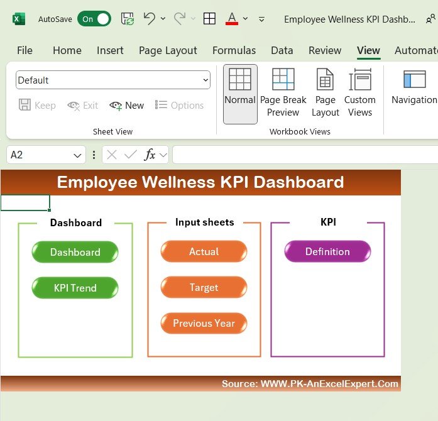
Task: Open Customize Quick Access Toolbar menu
Action: coord(261,19)
